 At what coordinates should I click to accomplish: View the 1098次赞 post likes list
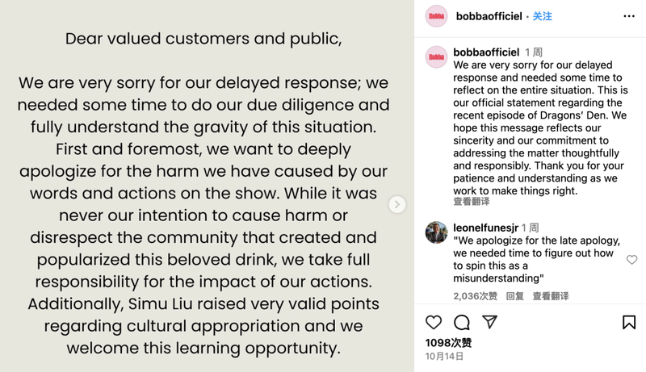click(x=448, y=343)
